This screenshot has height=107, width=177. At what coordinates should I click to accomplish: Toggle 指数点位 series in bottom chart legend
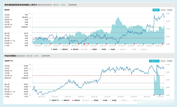coord(65,100)
